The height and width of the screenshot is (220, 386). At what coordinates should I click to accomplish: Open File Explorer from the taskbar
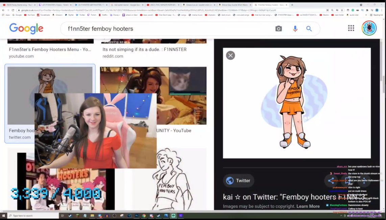(x=92, y=216)
